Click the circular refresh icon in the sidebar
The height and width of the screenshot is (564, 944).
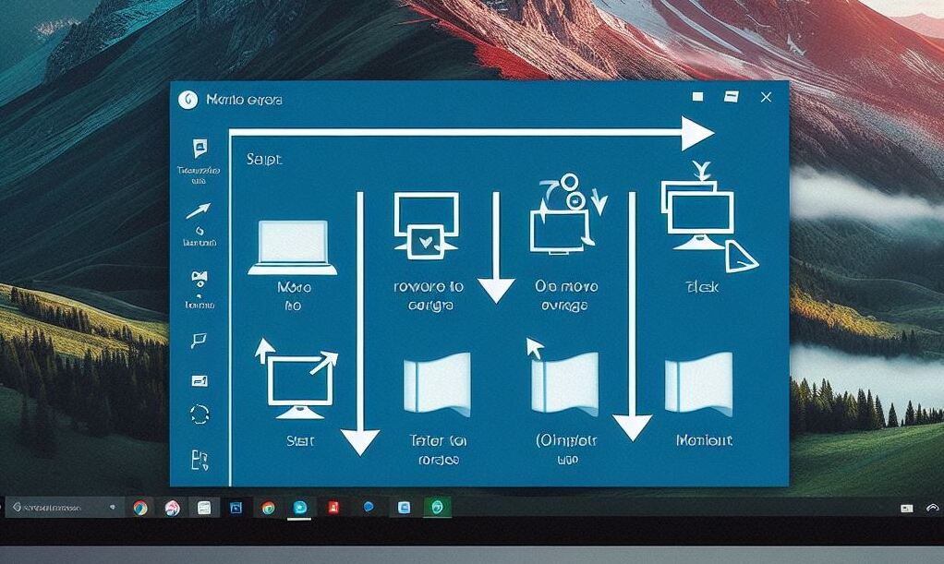pos(199,414)
